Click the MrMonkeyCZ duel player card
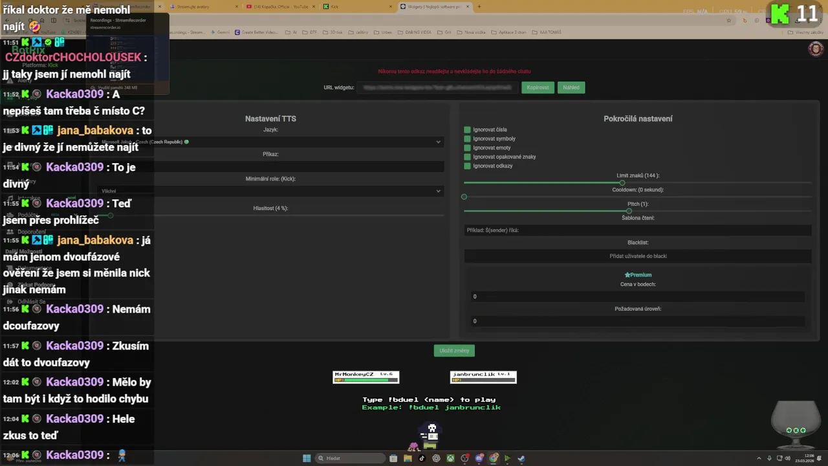The width and height of the screenshot is (828, 466). coord(365,377)
